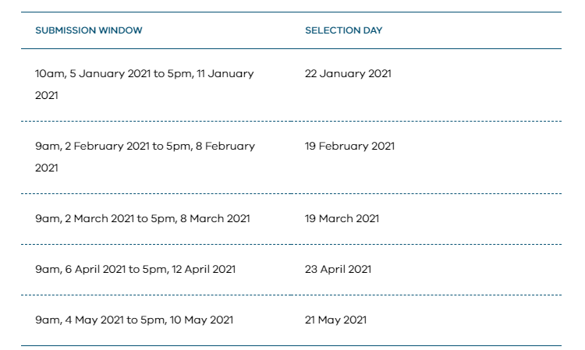Click the 22 January 2021 selection day
This screenshot has width=585, height=350.
coord(348,74)
